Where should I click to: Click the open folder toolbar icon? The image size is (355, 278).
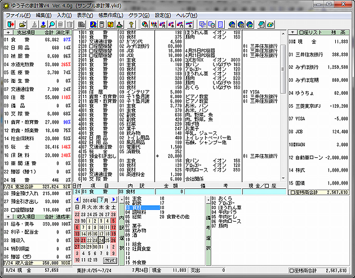[x=22, y=25]
